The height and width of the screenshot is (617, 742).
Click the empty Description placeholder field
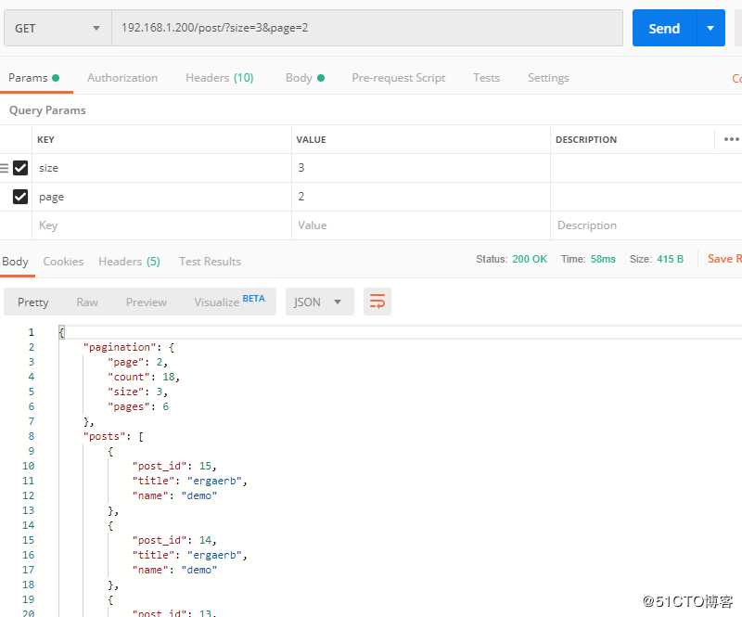(x=646, y=225)
